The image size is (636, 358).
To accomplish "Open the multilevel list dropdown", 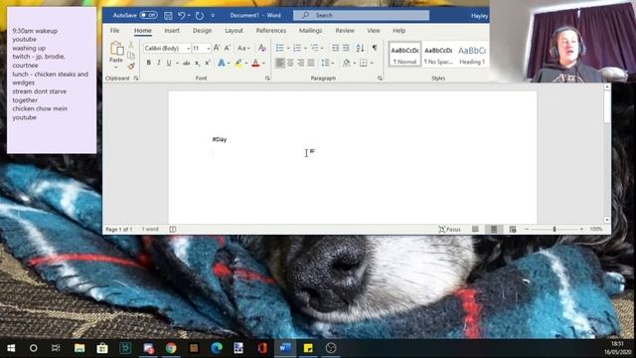I will [x=322, y=49].
